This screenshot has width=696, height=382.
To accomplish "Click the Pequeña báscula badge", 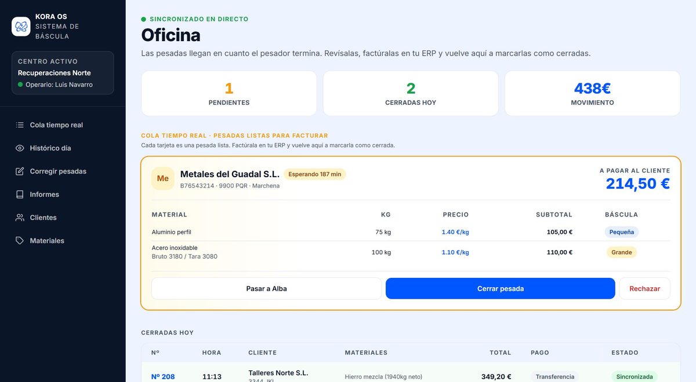I will pos(622,232).
